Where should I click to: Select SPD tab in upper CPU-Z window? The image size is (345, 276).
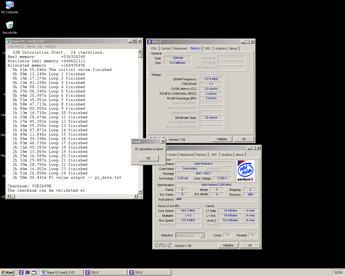pos(208,49)
